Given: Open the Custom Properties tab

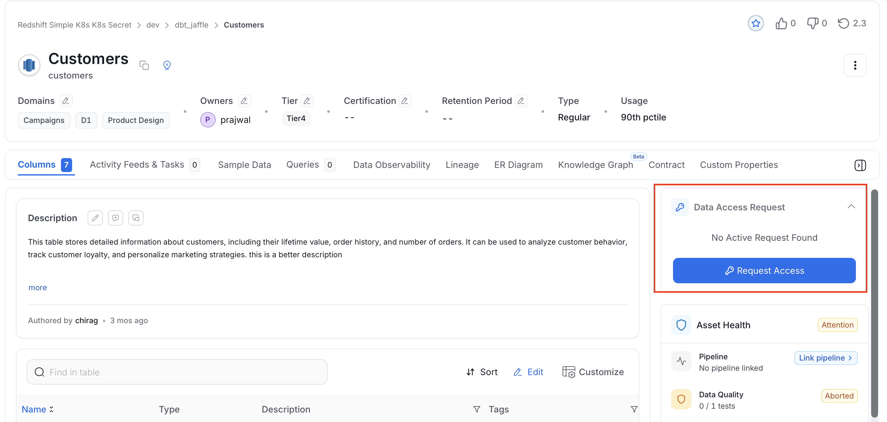Looking at the screenshot, I should [739, 165].
